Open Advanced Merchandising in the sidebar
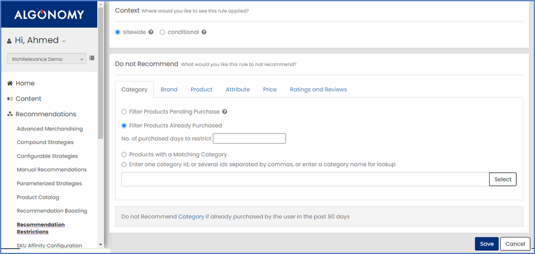The image size is (535, 254). [x=50, y=129]
